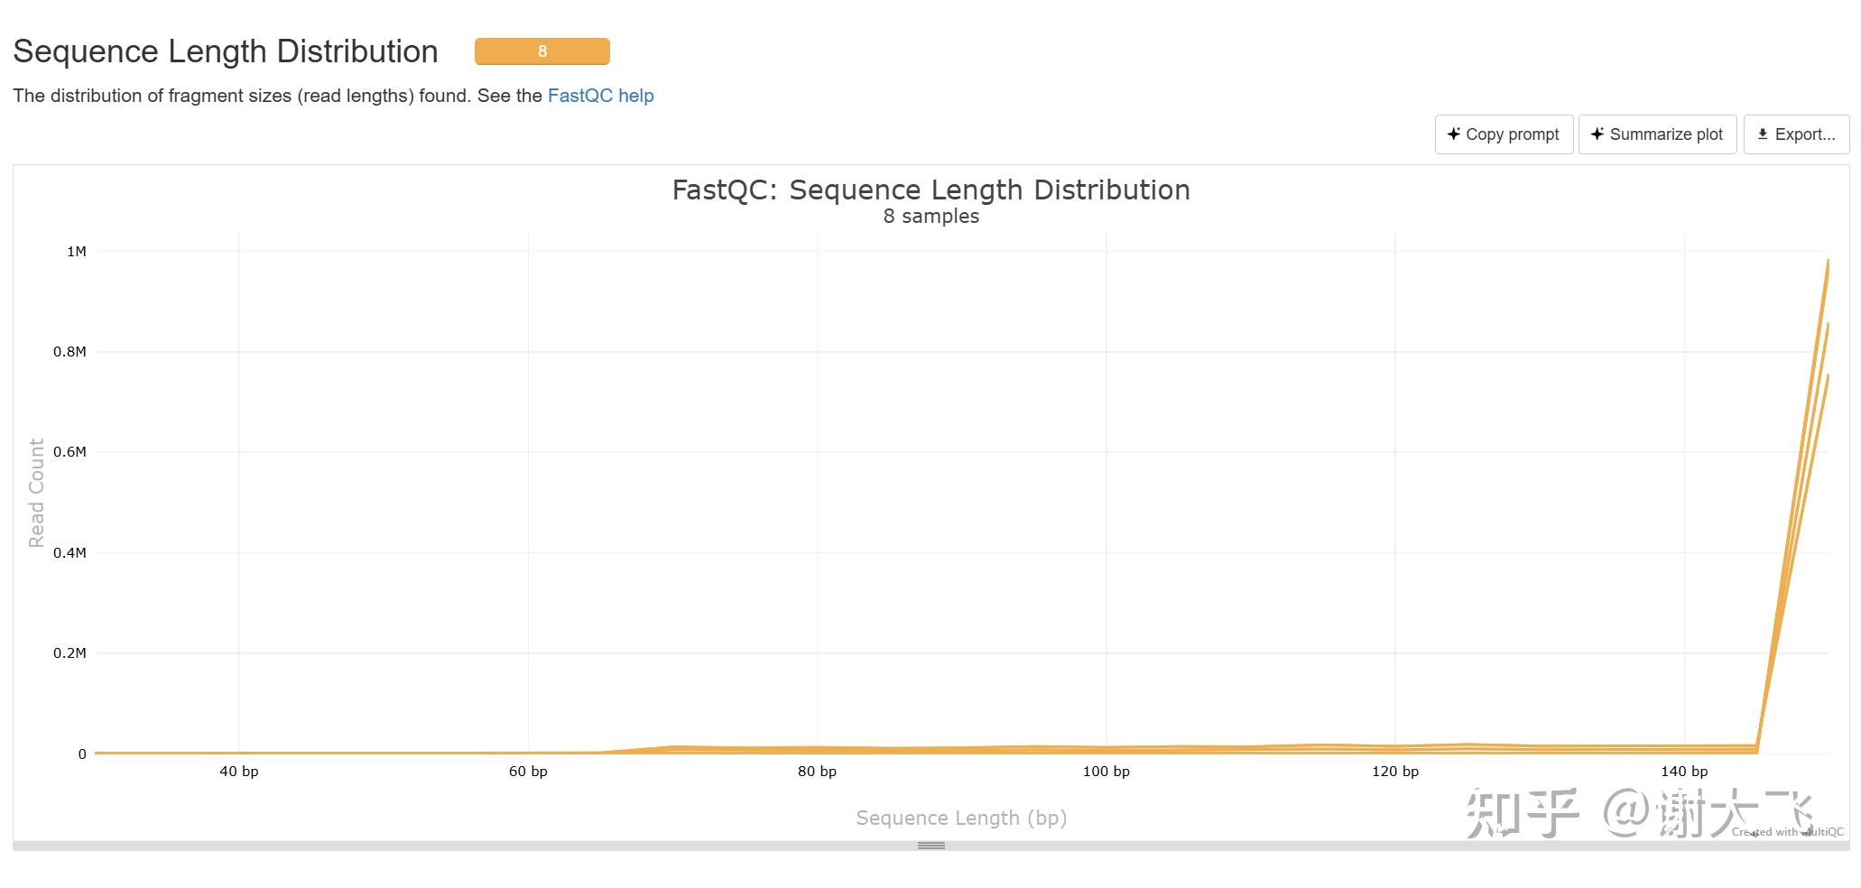Click the 140 bp x-axis tick label
Image resolution: width=1861 pixels, height=888 pixels.
coord(1683,772)
